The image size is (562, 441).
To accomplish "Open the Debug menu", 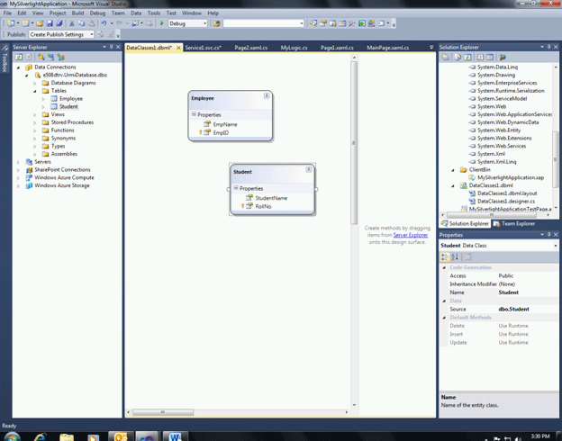I will [x=97, y=13].
